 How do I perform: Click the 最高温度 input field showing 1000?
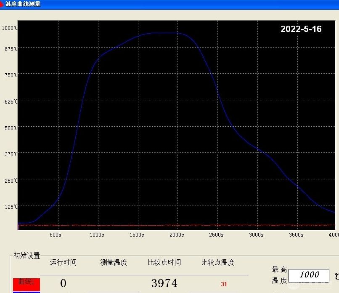[x=309, y=275]
